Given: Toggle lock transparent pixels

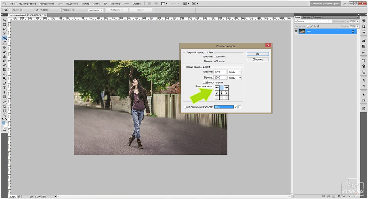Looking at the screenshot, I should (x=308, y=26).
